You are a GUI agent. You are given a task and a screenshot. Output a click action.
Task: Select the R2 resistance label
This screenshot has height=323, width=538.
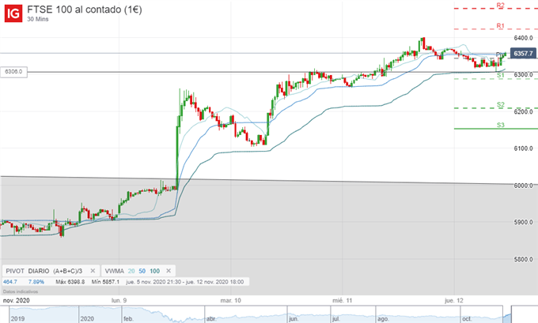500,6
